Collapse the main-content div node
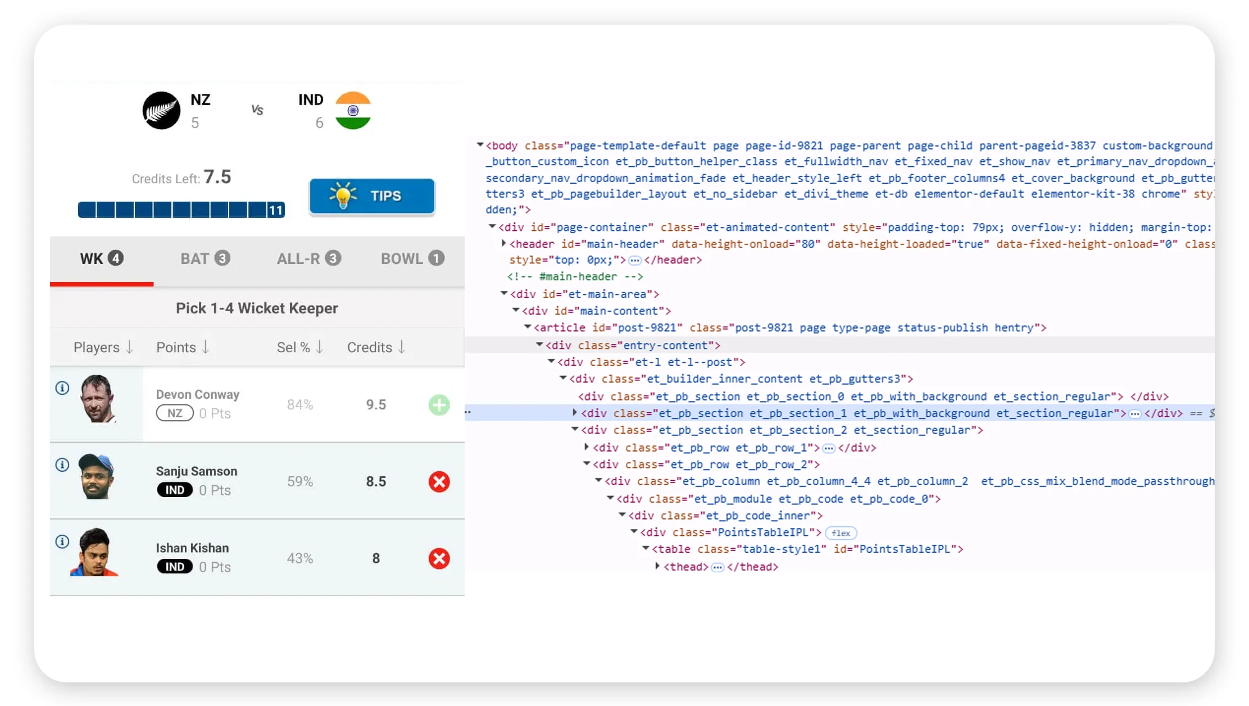Image resolution: width=1249 pixels, height=706 pixels. 516,311
